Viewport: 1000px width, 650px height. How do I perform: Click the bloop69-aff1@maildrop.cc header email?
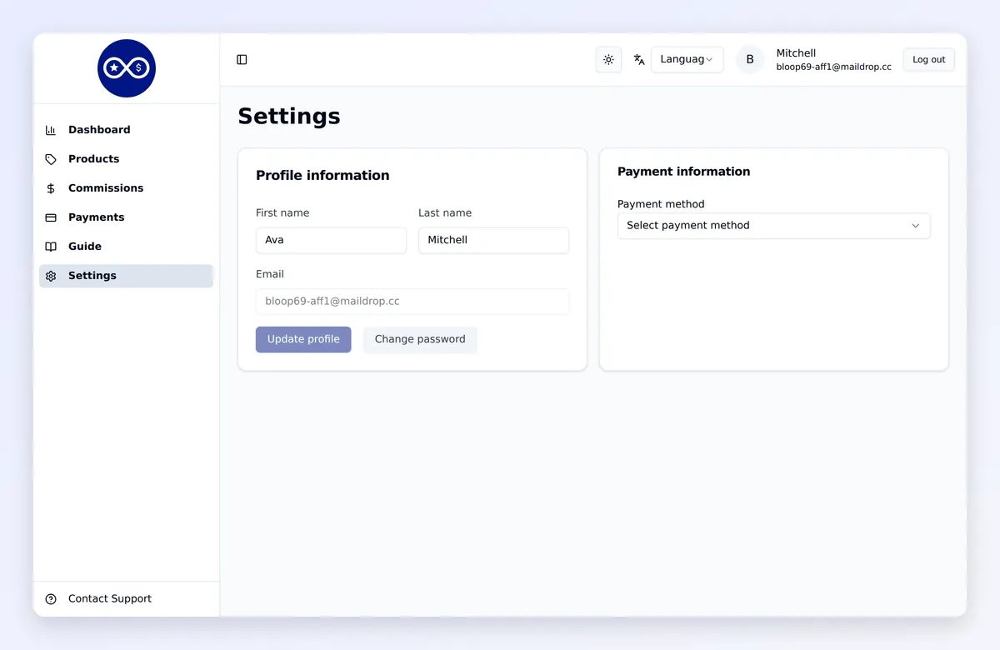tap(833, 67)
